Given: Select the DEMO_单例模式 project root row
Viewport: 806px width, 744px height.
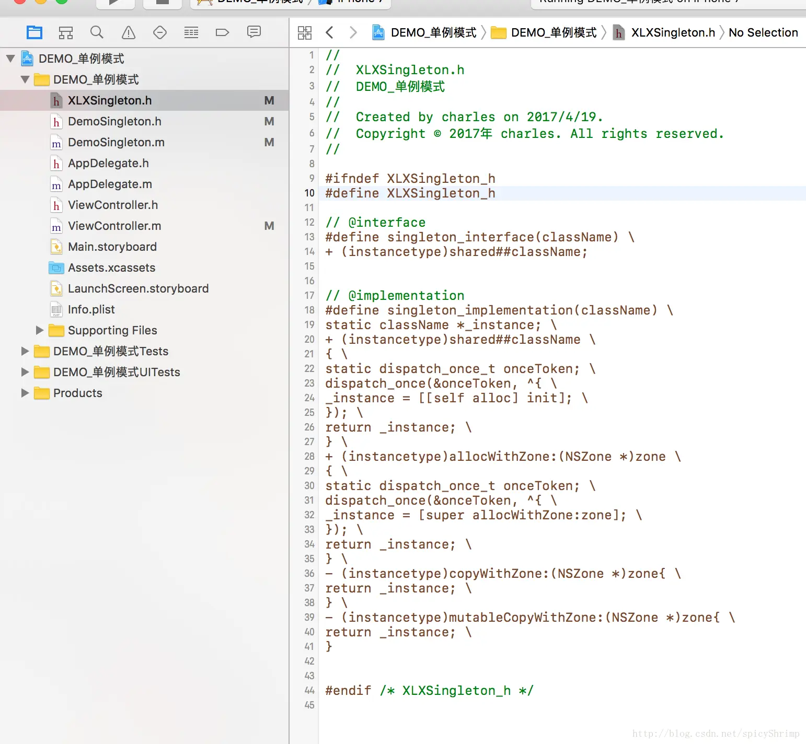Looking at the screenshot, I should click(x=144, y=59).
